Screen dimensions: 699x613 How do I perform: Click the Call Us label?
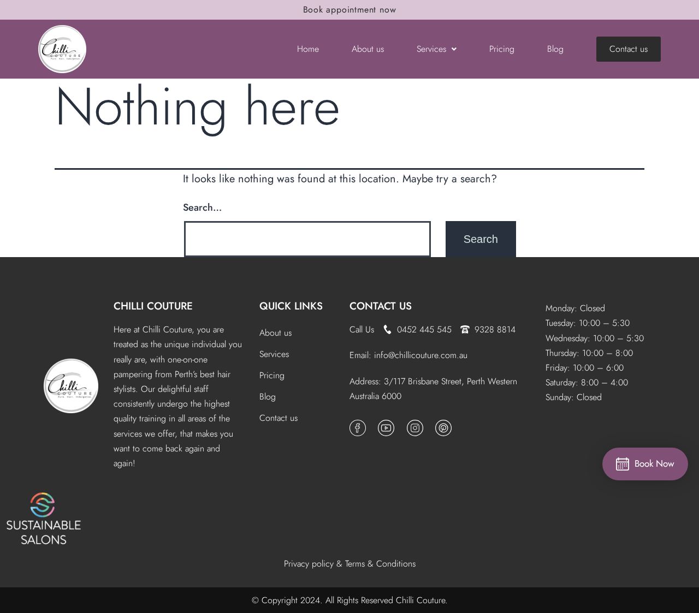pos(362,329)
